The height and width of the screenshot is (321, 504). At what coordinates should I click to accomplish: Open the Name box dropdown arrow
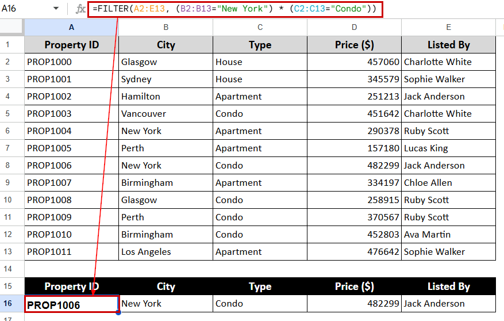56,9
